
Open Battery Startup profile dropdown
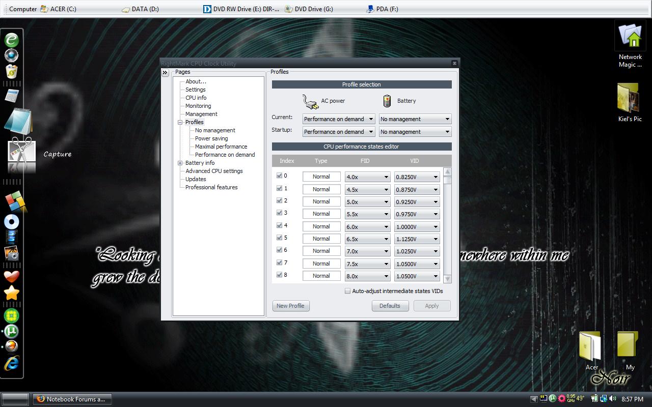tap(415, 132)
